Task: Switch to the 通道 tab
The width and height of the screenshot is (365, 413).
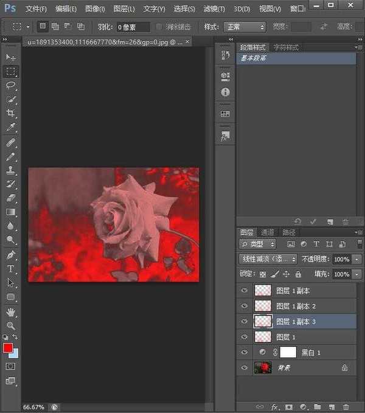Action: coord(267,232)
